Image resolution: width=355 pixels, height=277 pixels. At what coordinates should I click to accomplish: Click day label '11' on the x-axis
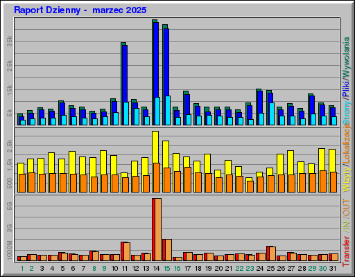coord(125,269)
